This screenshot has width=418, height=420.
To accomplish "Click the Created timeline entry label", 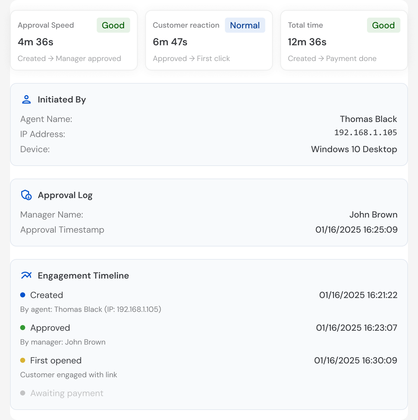I will 47,295.
